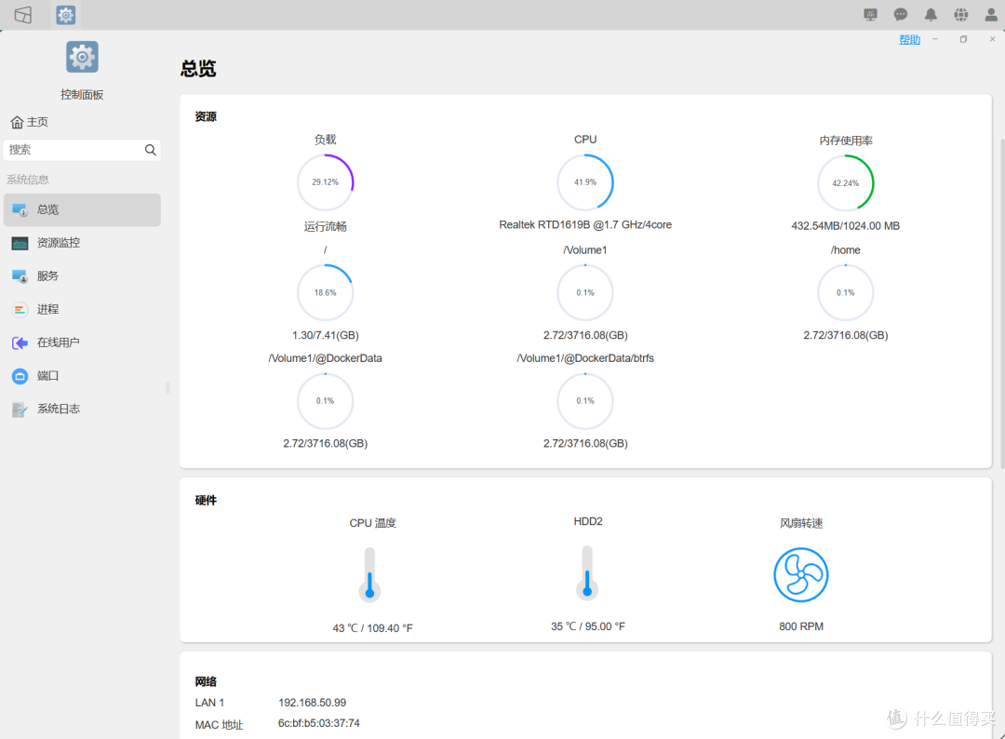Click the 风扇转速 label
Screen dimensions: 1005x739
[801, 523]
